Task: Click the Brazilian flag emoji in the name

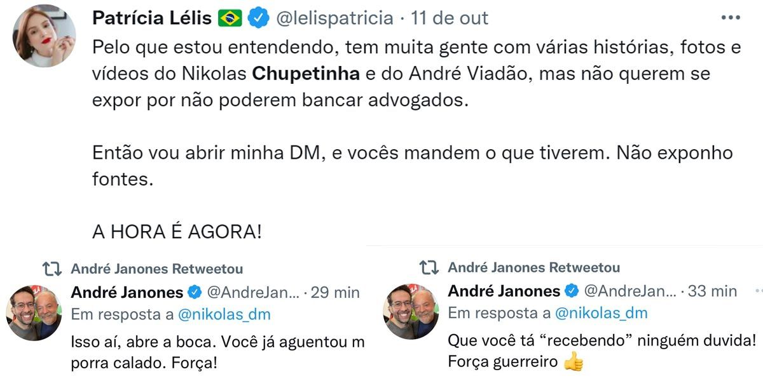Action: [x=230, y=18]
